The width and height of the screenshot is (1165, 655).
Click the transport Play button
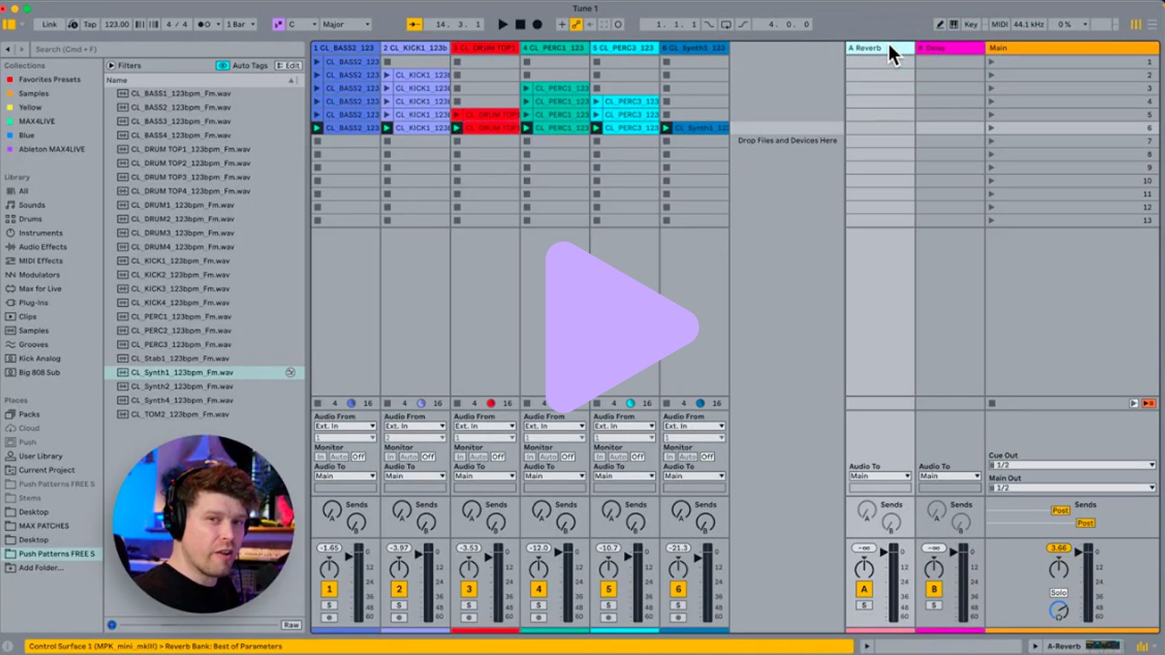(x=502, y=24)
